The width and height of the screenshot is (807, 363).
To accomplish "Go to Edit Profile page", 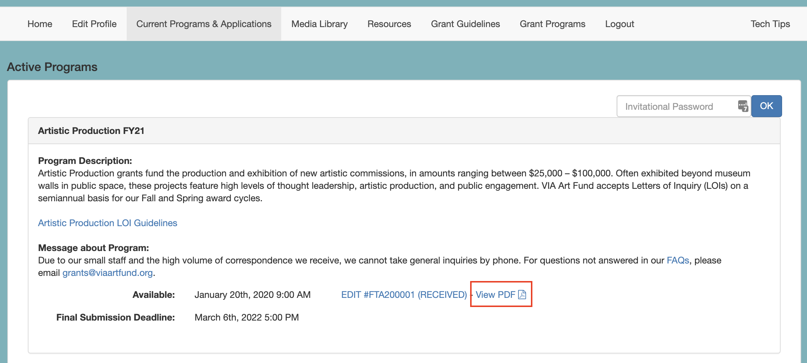I will [94, 24].
